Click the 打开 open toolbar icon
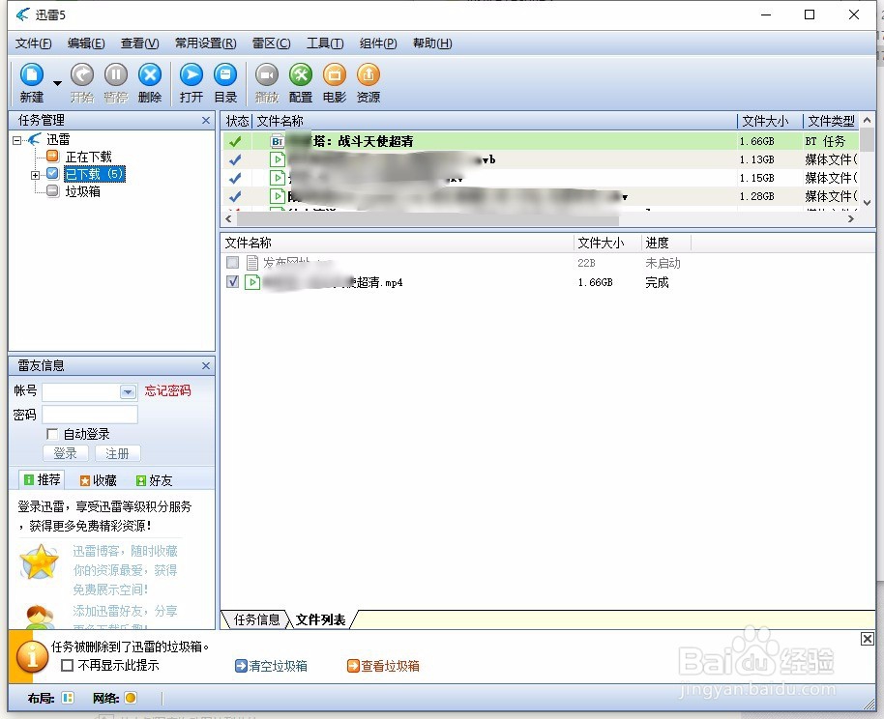Screen dimensions: 884x719 pyautogui.click(x=192, y=75)
